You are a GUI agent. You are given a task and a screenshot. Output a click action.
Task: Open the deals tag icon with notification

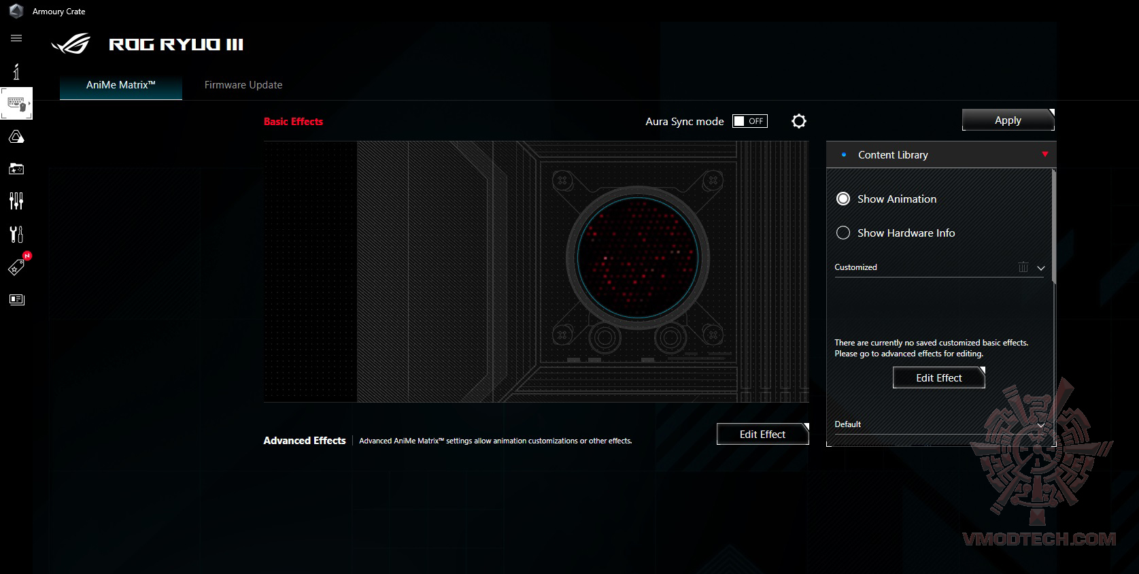click(x=16, y=267)
